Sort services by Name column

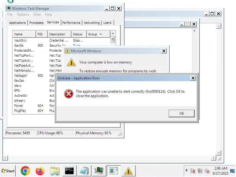[x=24, y=34]
